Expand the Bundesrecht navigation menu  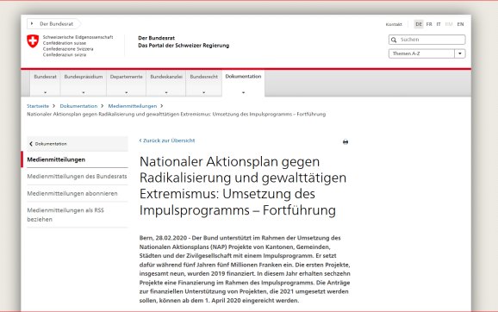coord(204,84)
